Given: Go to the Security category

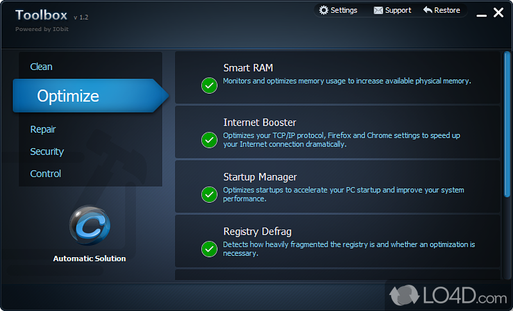Looking at the screenshot, I should pyautogui.click(x=47, y=152).
